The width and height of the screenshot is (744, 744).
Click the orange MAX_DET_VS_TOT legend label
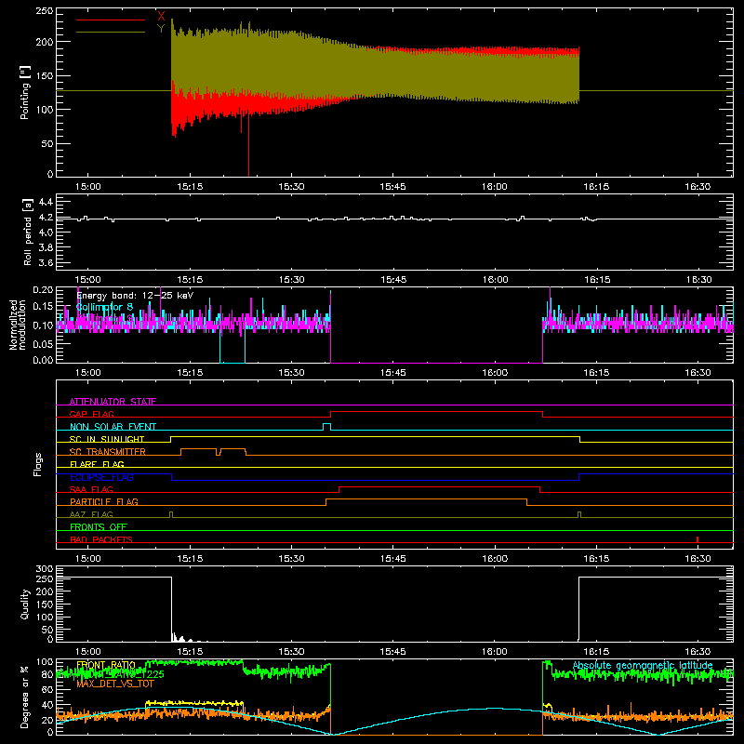coord(115,684)
